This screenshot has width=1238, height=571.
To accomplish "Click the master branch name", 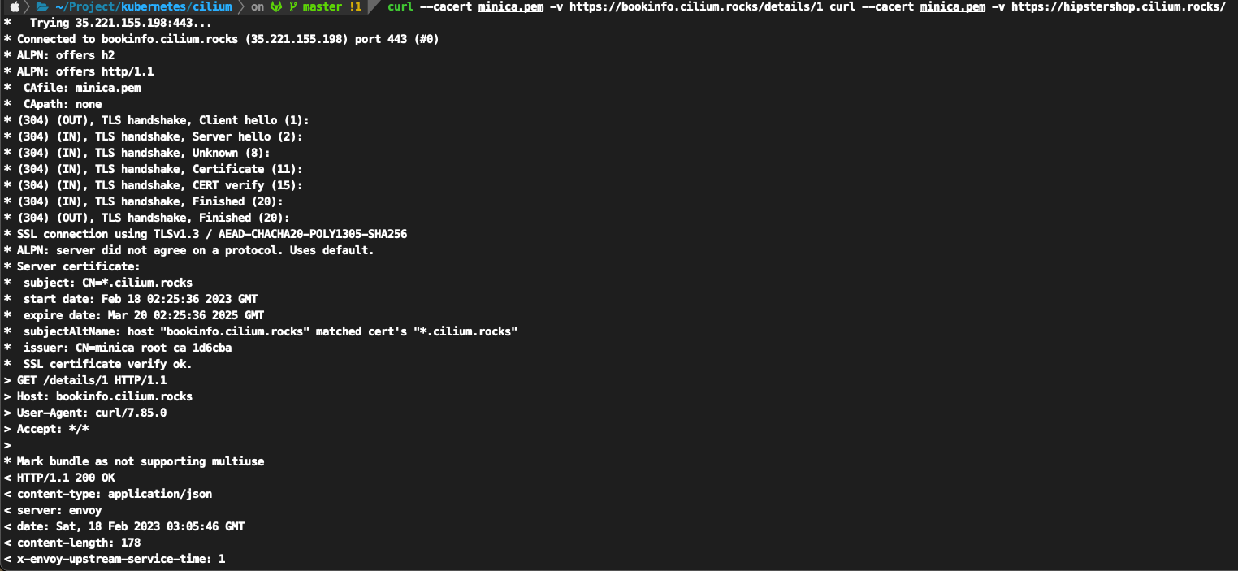I will tap(322, 6).
